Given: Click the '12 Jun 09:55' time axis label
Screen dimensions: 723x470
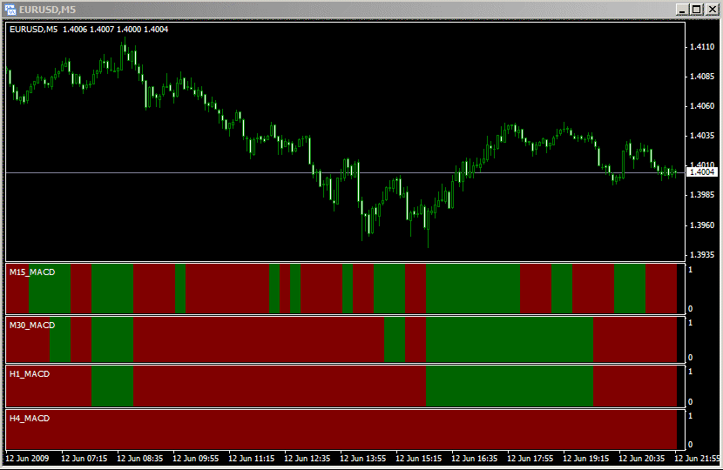Looking at the screenshot, I should pos(195,459).
